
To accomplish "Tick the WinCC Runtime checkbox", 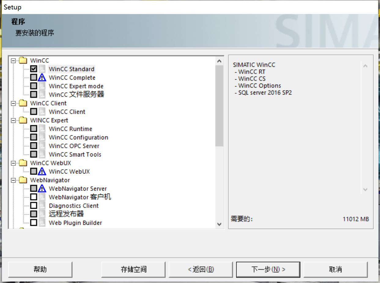I will [34, 129].
